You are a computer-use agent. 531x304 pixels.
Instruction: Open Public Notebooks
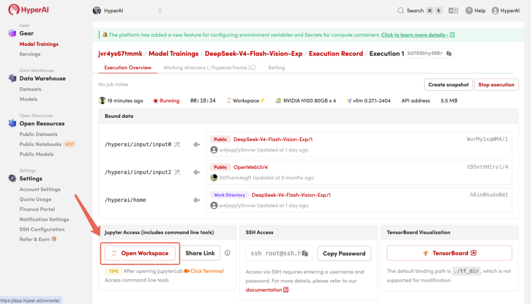coord(40,144)
